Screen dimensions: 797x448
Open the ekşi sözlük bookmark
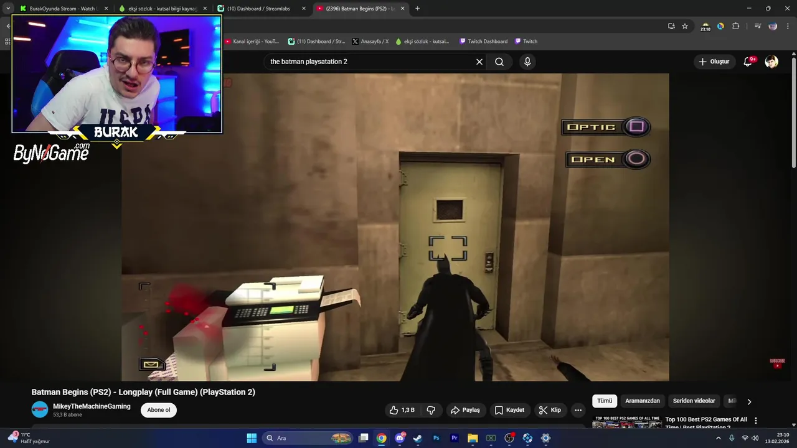point(423,42)
